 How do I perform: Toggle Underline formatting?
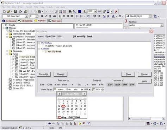(50, 16)
